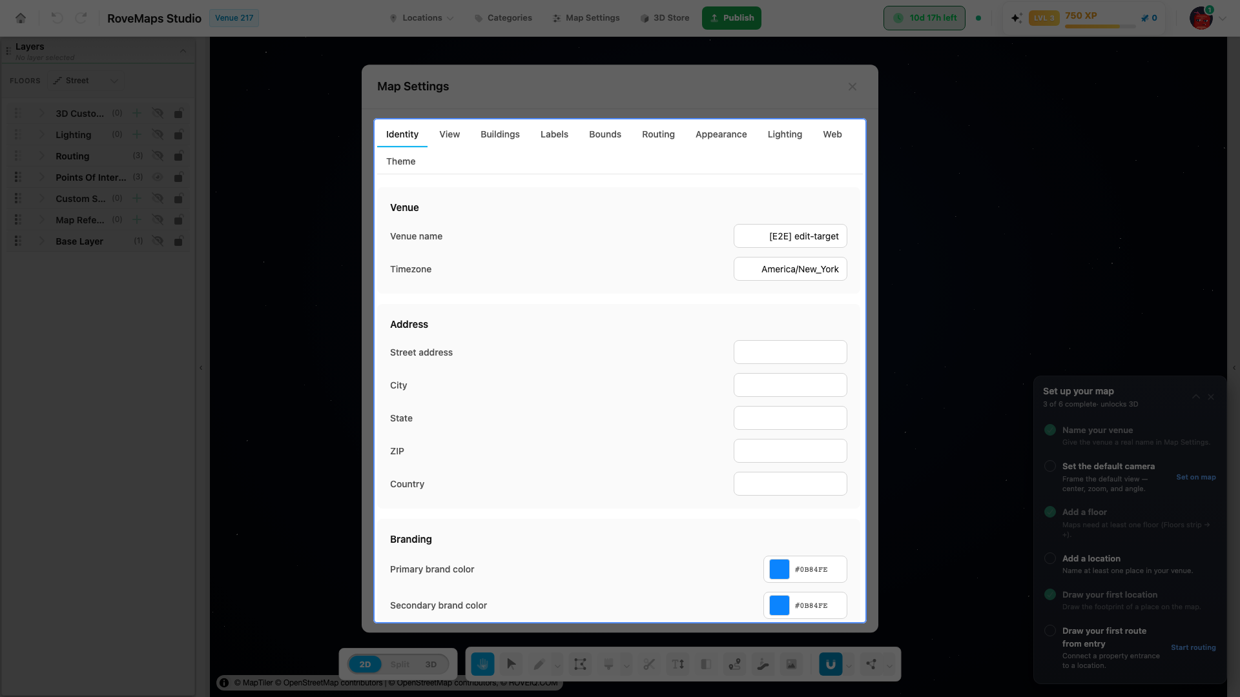Screen dimensions: 1240x697
Task: Click the redo arrow icon
Action: click(x=81, y=18)
